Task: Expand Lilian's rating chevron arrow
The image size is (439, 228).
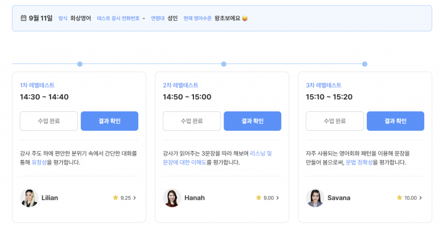Action: (x=135, y=198)
